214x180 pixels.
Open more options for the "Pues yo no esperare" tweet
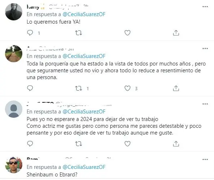205,104
